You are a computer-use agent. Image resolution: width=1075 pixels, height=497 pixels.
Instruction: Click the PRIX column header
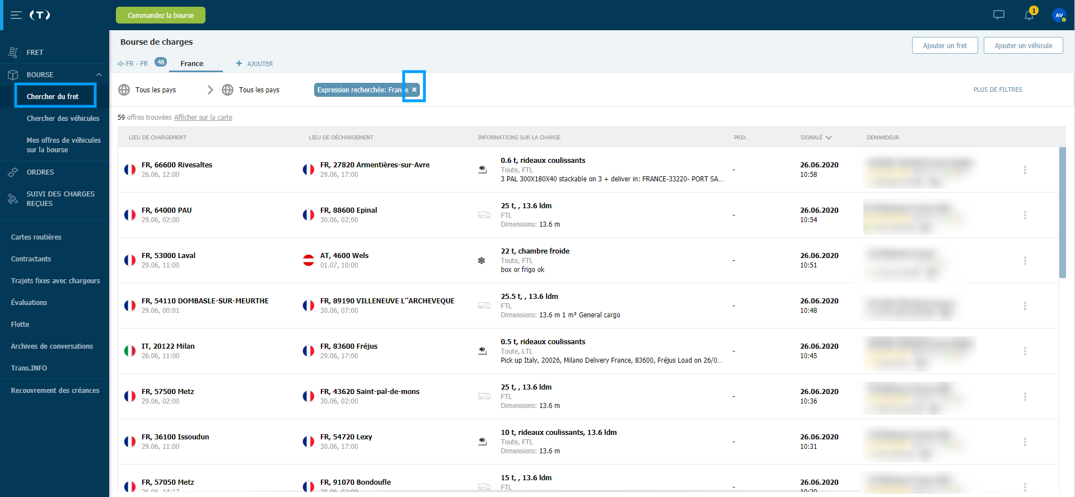click(740, 137)
